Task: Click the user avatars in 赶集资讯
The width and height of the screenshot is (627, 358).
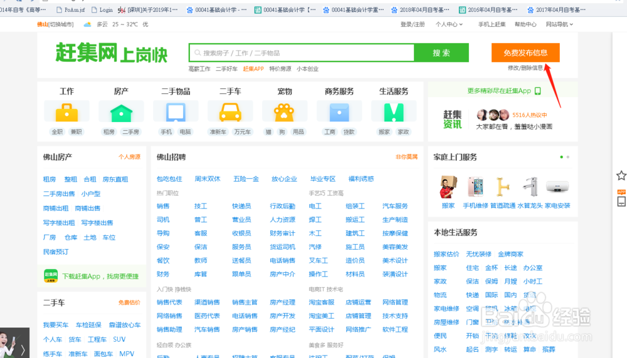Action: coord(493,115)
